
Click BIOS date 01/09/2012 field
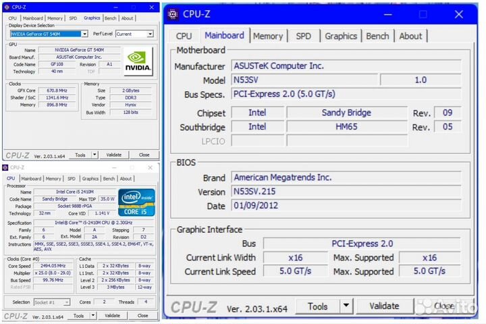point(346,205)
